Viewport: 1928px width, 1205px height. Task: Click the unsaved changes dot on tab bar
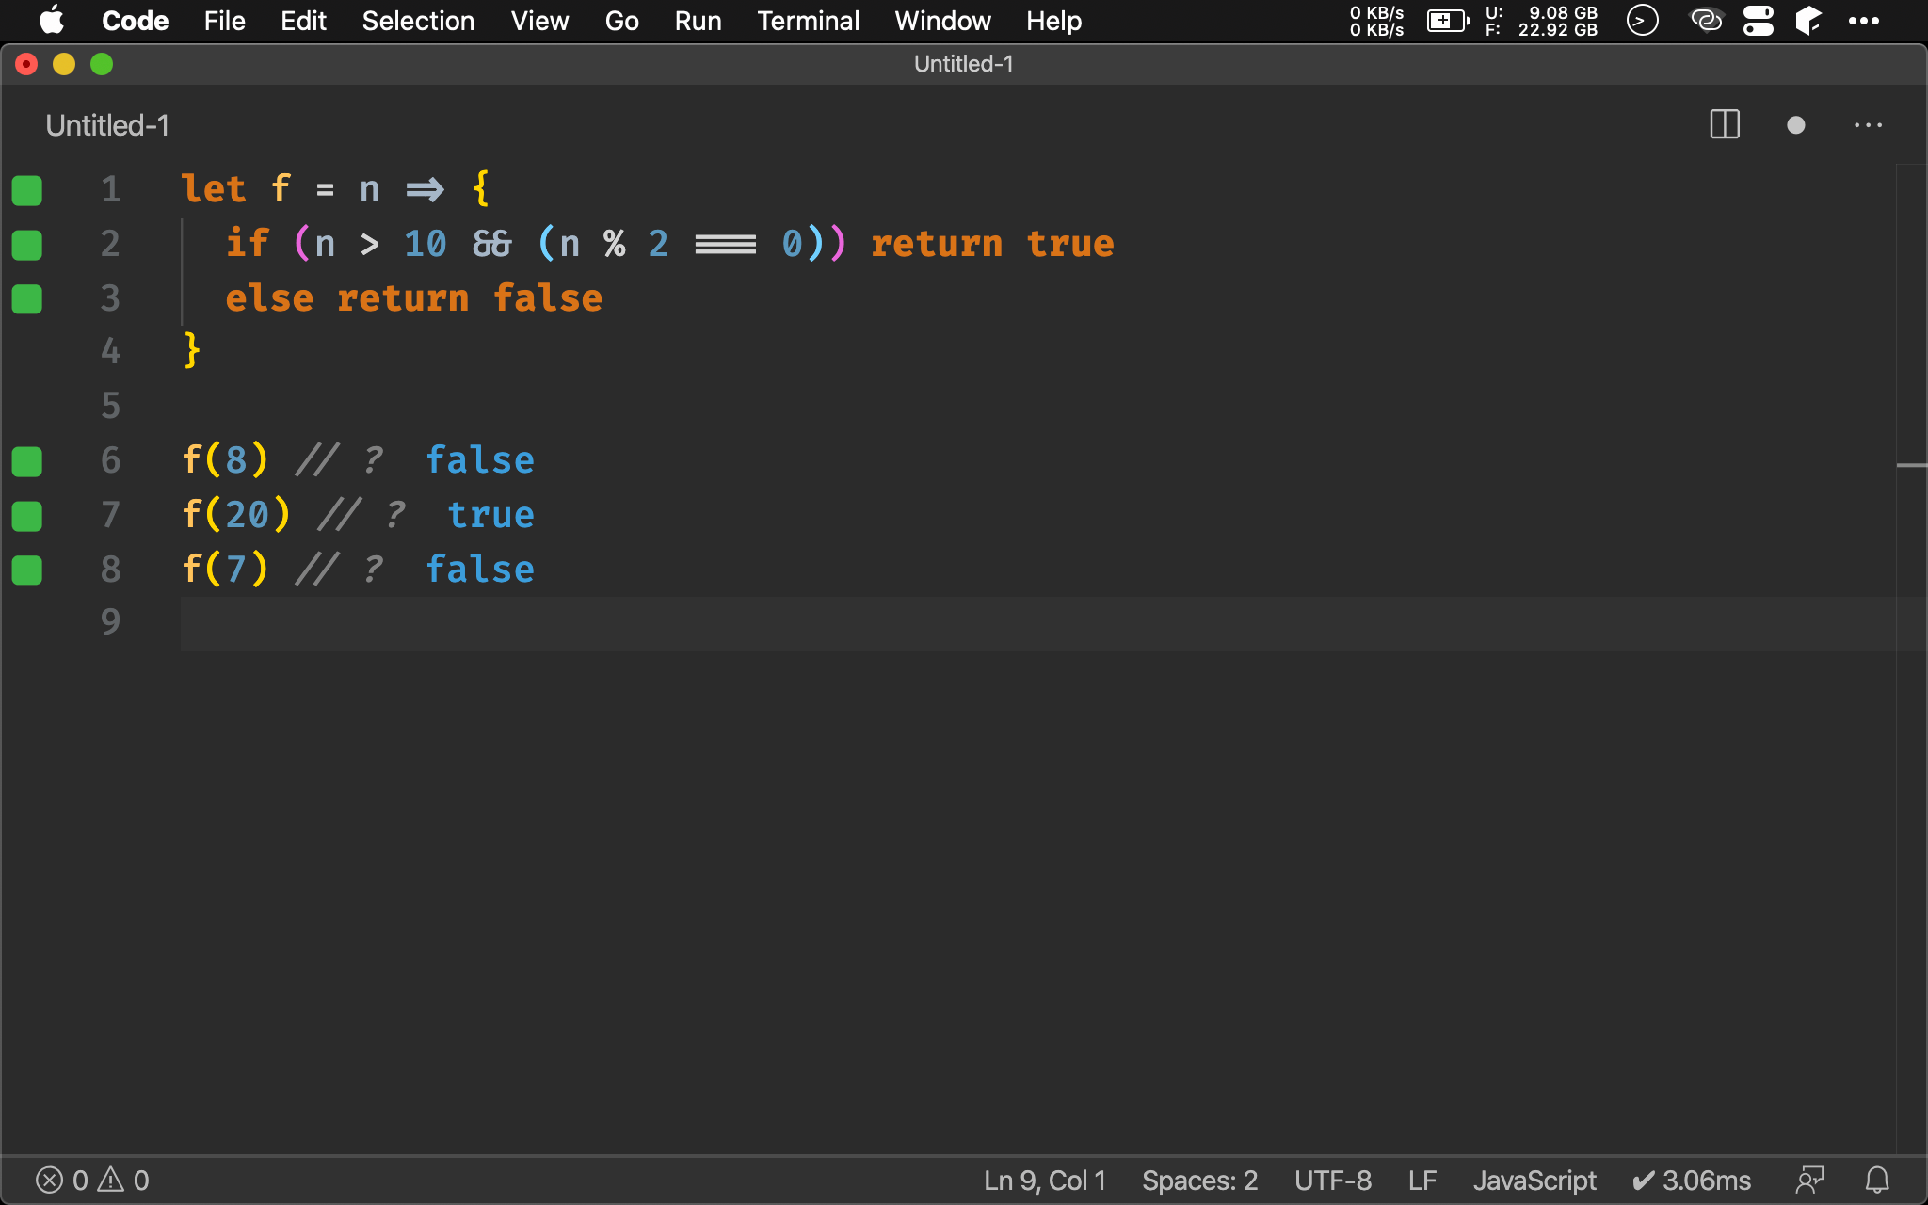[1795, 125]
